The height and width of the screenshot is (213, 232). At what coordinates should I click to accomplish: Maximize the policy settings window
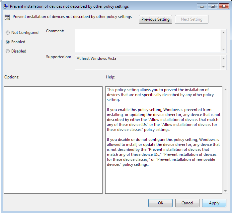(x=213, y=6)
